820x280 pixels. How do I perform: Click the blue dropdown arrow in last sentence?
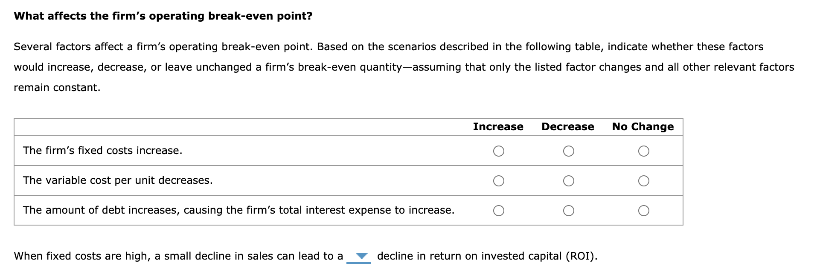[x=361, y=255]
